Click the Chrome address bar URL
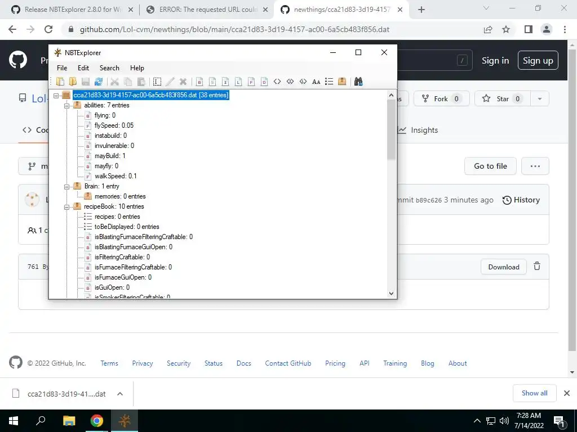Image resolution: width=577 pixels, height=432 pixels. point(234,29)
